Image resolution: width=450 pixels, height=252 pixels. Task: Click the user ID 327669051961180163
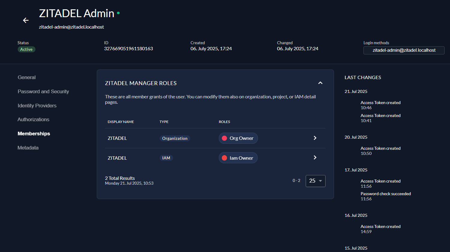tap(128, 49)
